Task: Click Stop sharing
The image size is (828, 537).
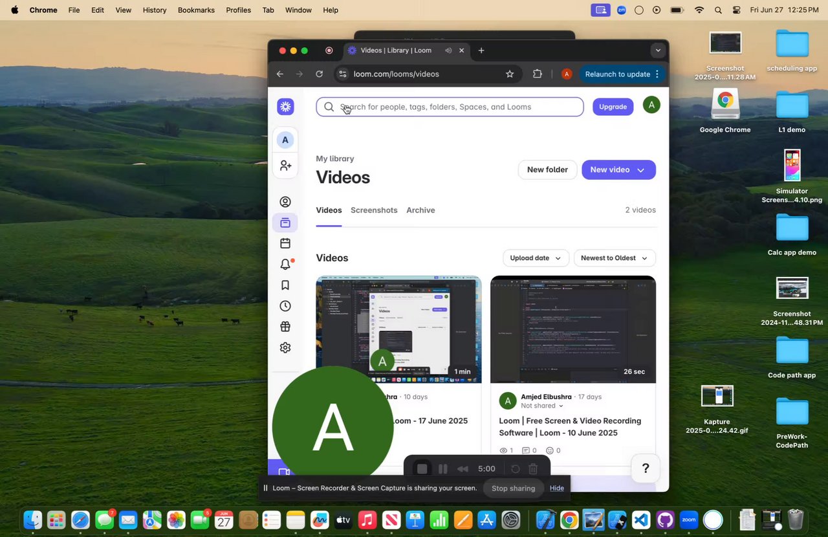Action: click(x=514, y=488)
